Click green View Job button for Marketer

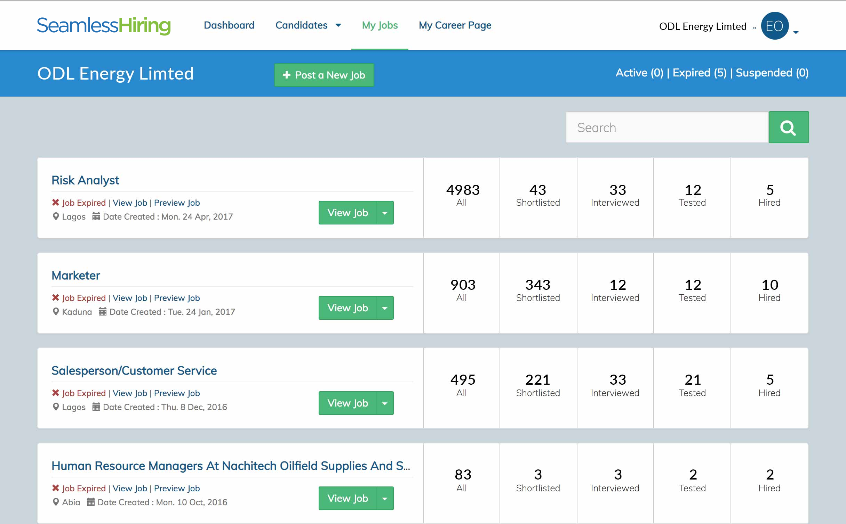(x=348, y=308)
